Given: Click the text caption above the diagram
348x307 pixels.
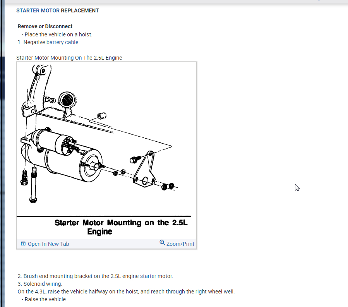Looking at the screenshot, I should tap(69, 58).
